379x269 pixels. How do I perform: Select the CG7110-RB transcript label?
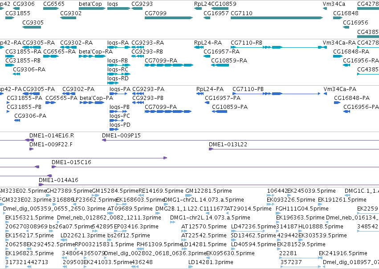point(247,43)
